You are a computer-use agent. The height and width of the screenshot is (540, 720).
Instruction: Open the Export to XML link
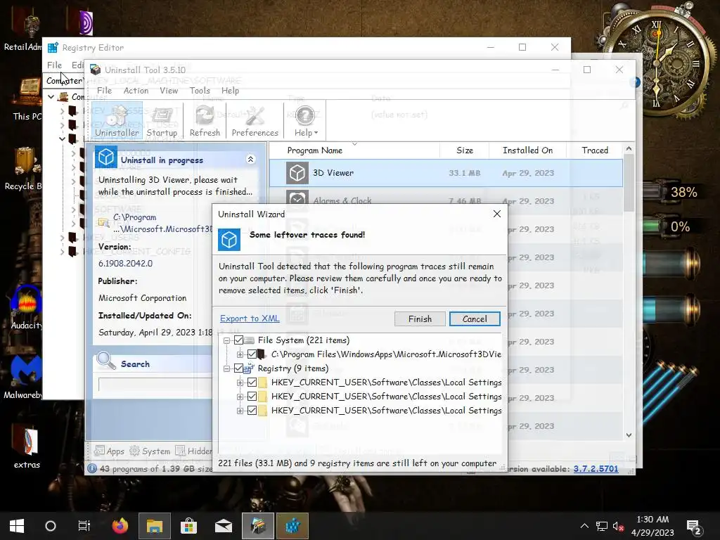(x=250, y=319)
